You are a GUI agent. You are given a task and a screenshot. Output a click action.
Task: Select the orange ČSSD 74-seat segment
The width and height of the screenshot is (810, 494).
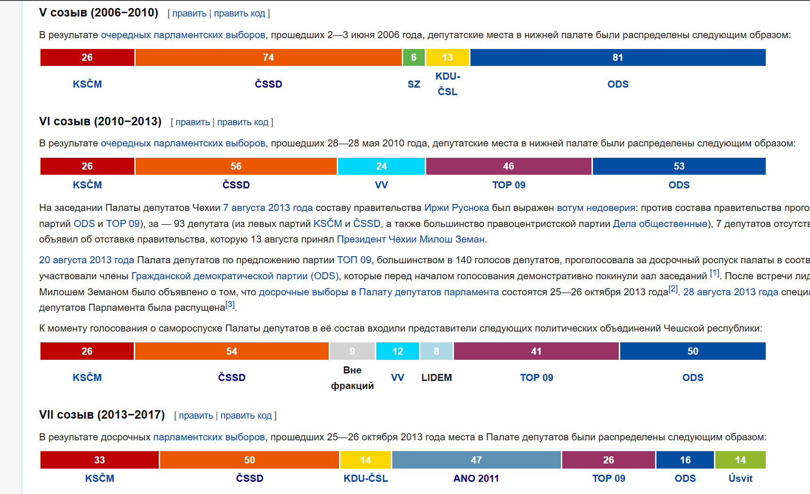268,57
